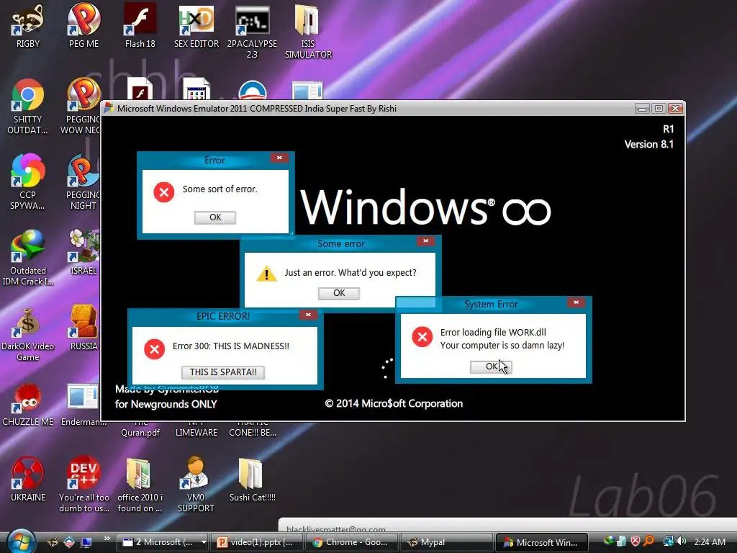The height and width of the screenshot is (553, 737).
Task: Click the orange magnifier tray icon
Action: click(649, 541)
